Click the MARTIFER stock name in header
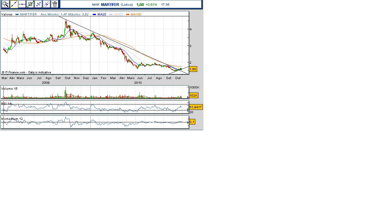The image size is (383, 213). point(110,5)
